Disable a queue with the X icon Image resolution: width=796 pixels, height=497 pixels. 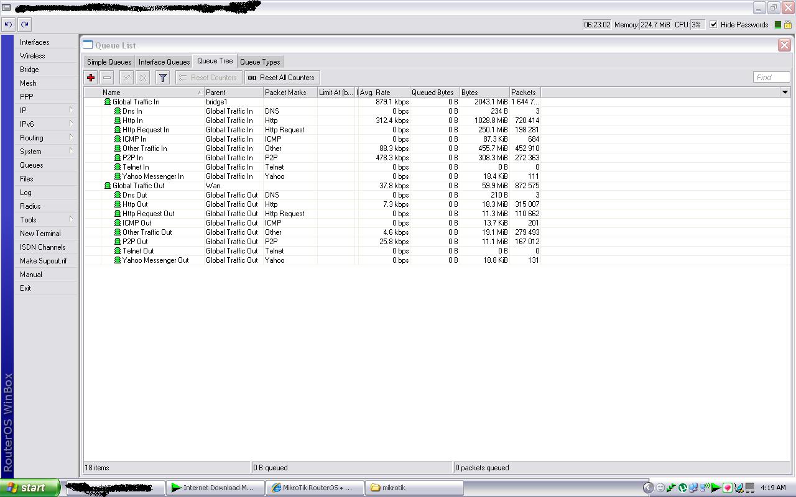[x=142, y=77]
